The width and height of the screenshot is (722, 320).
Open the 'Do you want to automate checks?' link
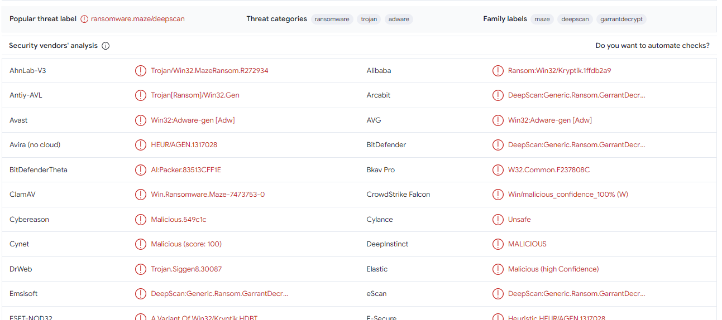[x=653, y=46]
